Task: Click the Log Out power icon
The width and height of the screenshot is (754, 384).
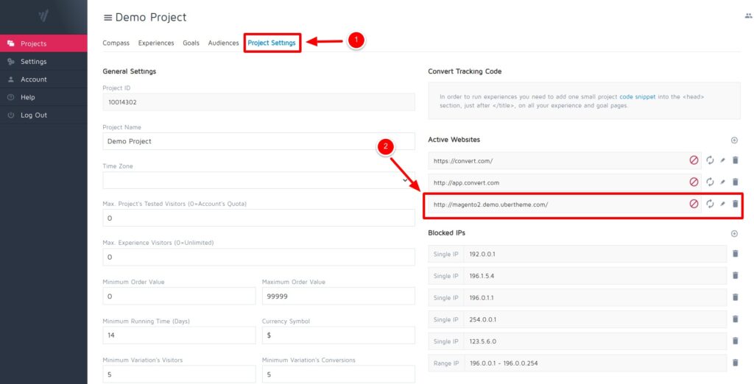Action: click(10, 115)
